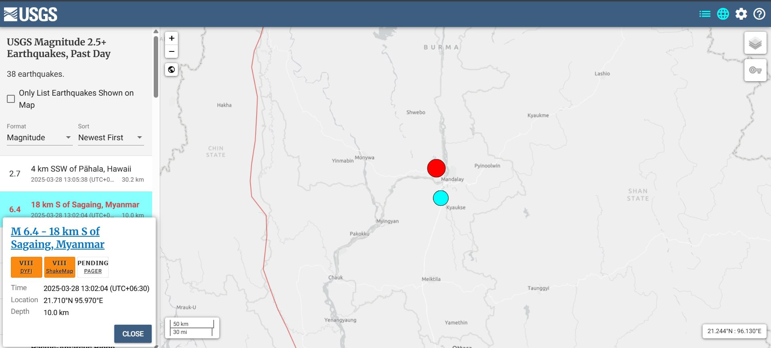Expand the Format Magnitude dropdown
The height and width of the screenshot is (348, 771).
tap(39, 137)
